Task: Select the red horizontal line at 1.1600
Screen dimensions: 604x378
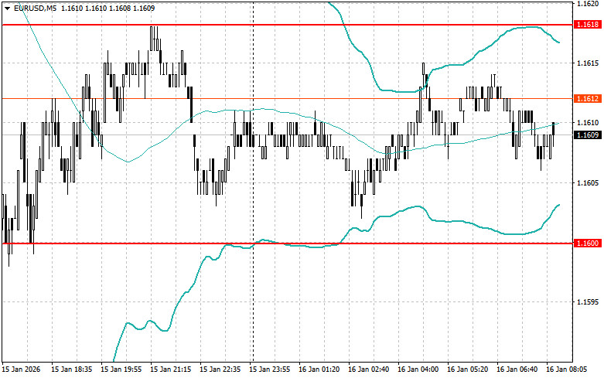Action: [288, 243]
